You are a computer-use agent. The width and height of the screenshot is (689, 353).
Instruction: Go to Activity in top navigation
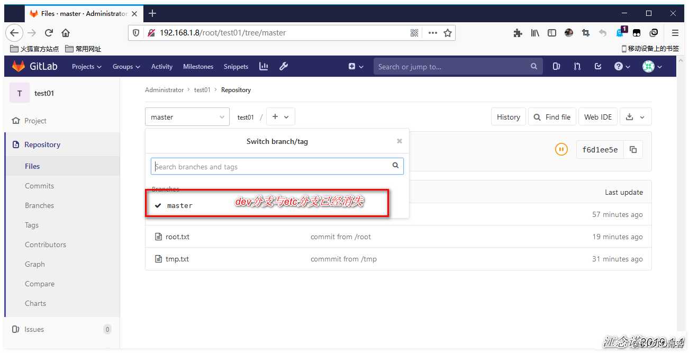(x=162, y=67)
